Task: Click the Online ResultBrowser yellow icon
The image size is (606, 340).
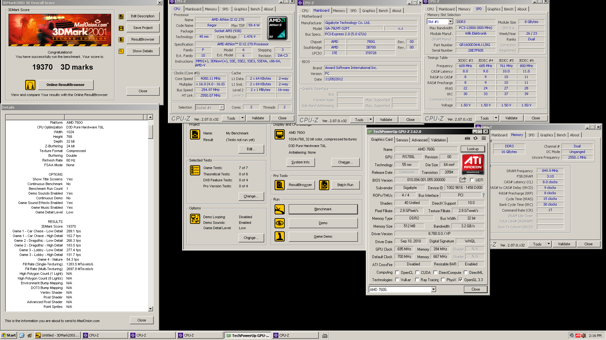Action: [x=30, y=85]
